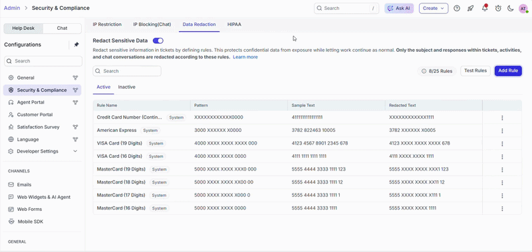The image size is (532, 252).
Task: Open the IP Restriction tab
Action: (x=107, y=25)
